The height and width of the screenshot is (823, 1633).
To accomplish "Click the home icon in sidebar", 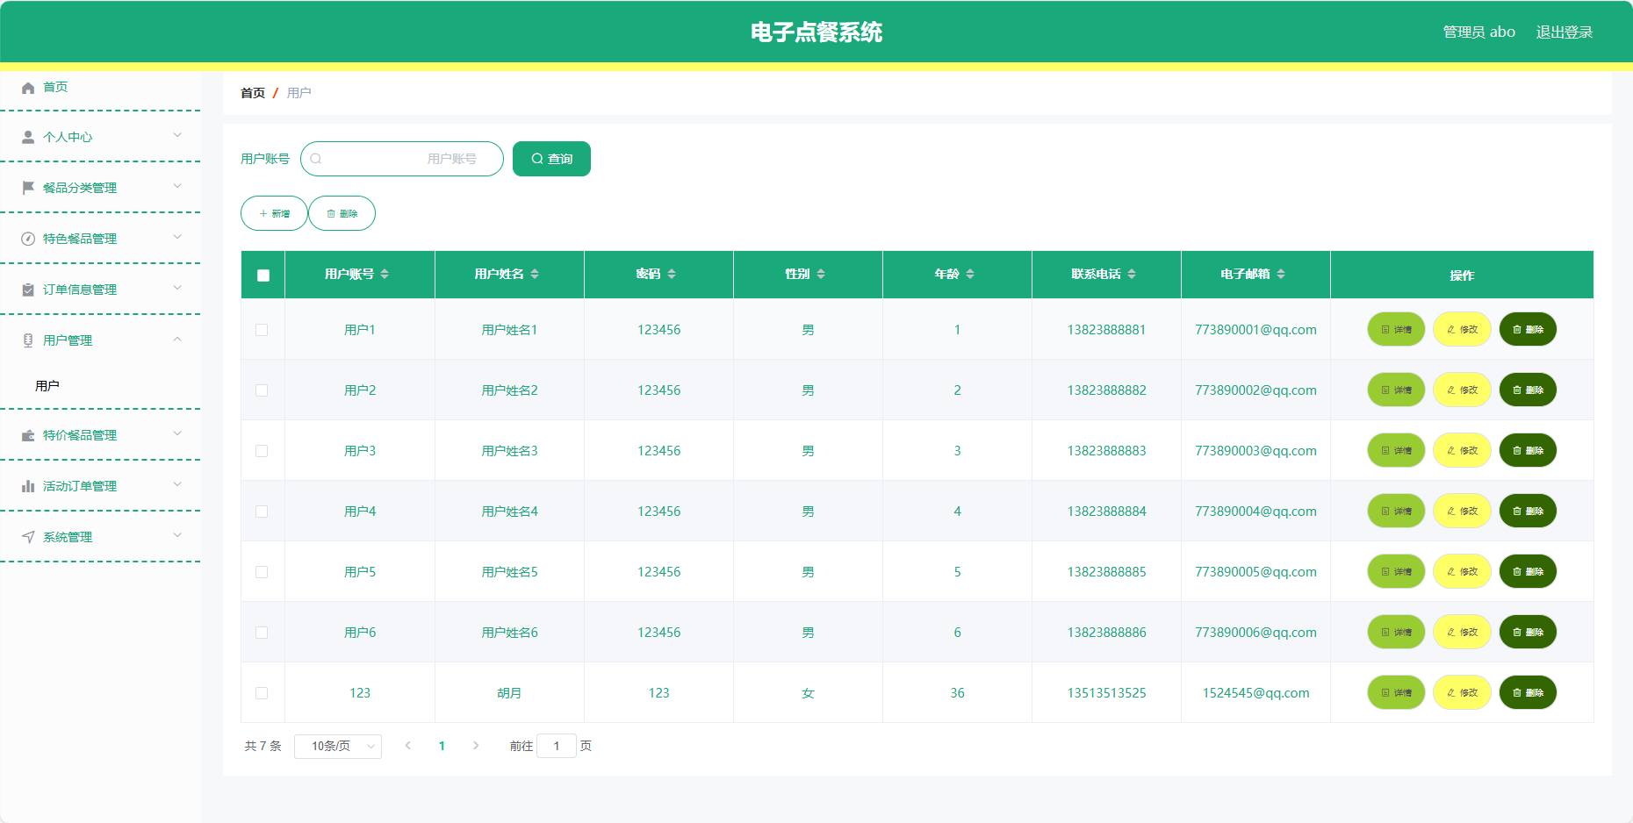I will tap(28, 88).
